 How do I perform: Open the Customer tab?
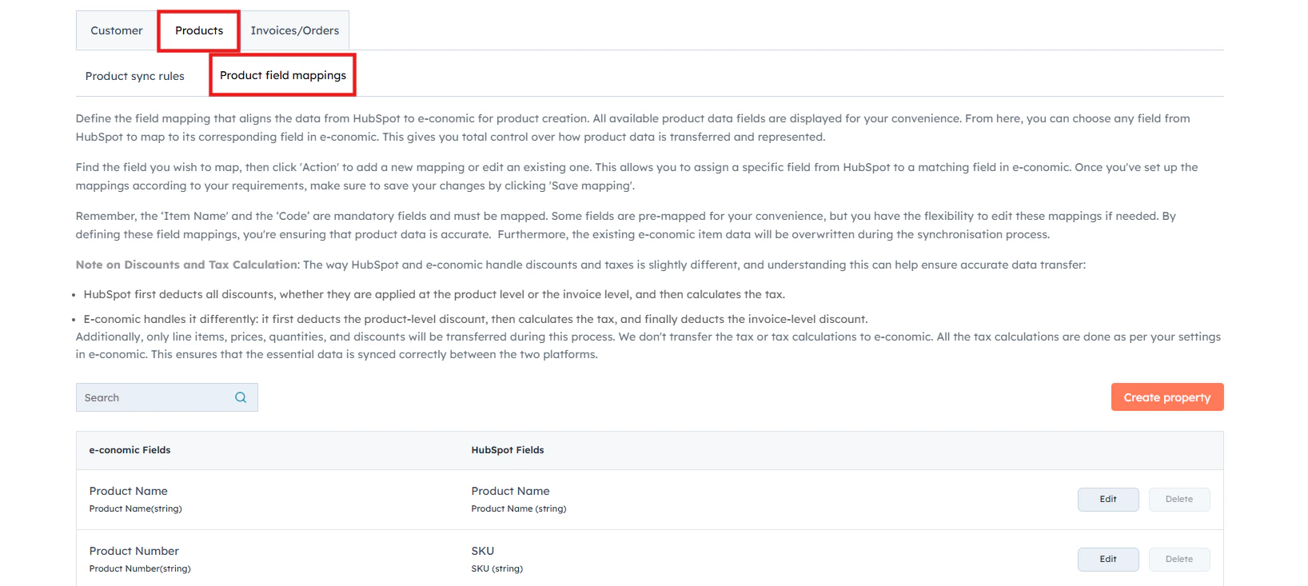click(x=117, y=30)
